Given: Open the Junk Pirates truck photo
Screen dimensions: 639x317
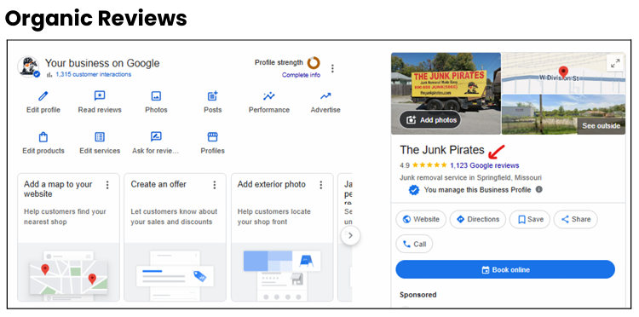Looking at the screenshot, I should click(446, 93).
